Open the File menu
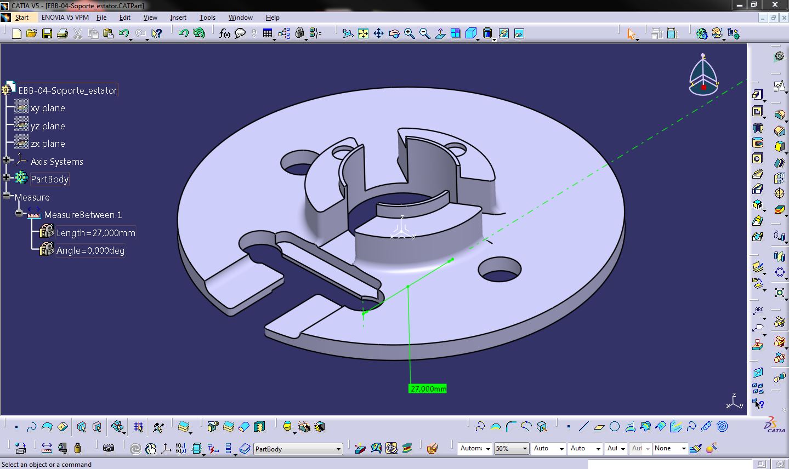Viewport: 789px width, 469px height. (x=101, y=18)
